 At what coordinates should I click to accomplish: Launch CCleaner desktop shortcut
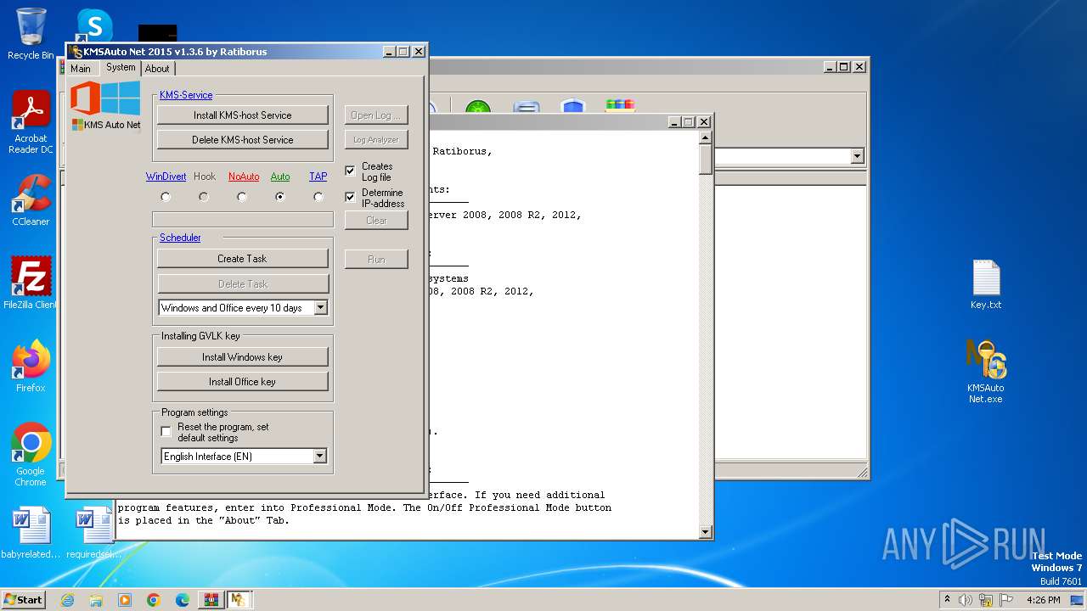(31, 200)
